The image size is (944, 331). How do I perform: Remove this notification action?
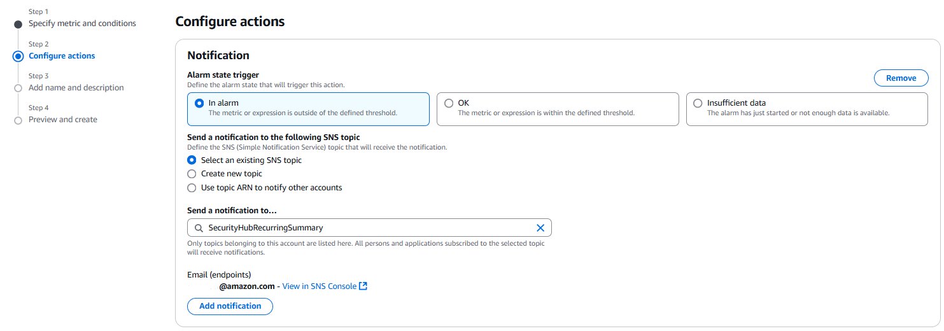(901, 78)
